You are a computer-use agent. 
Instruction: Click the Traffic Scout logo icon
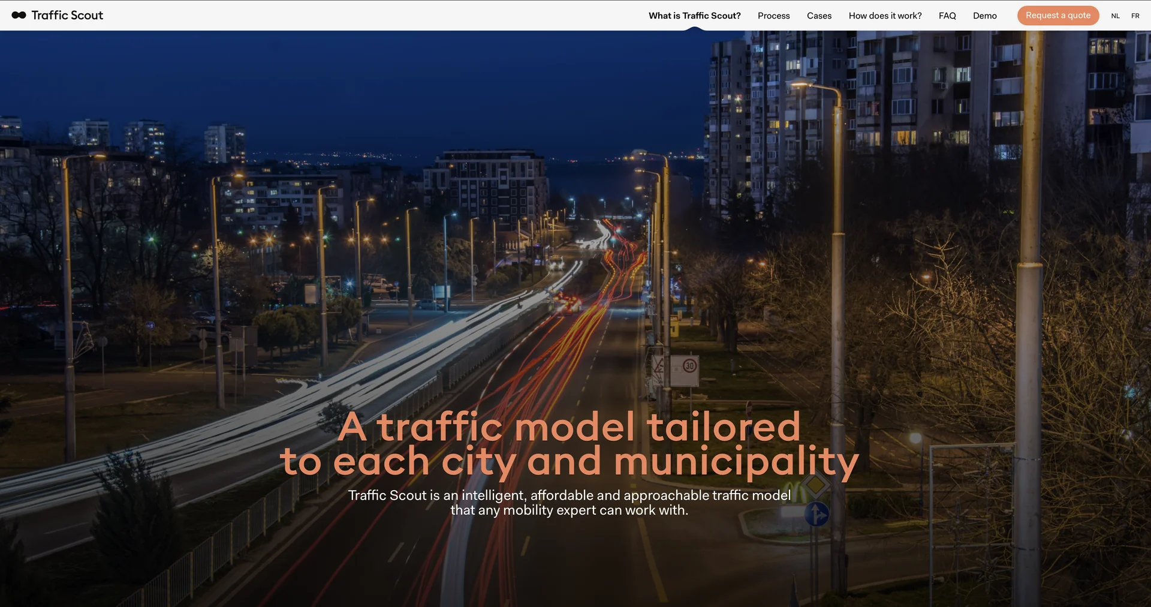(19, 16)
